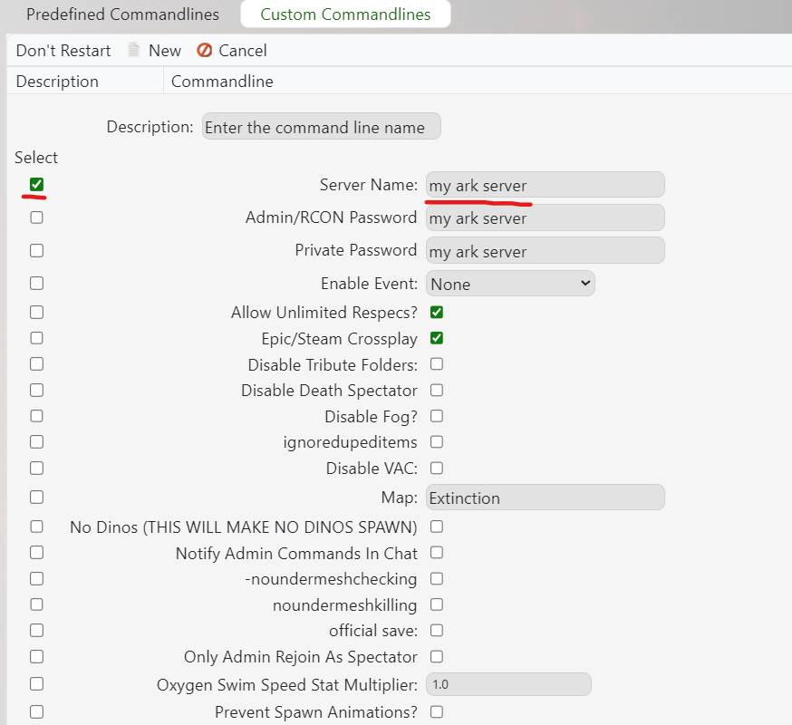792x725 pixels.
Task: Select the noundermeshkilling row checkbox
Action: 36,604
